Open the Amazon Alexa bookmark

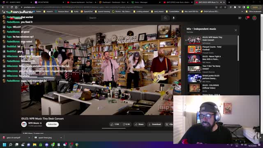pyautogui.click(x=62, y=12)
